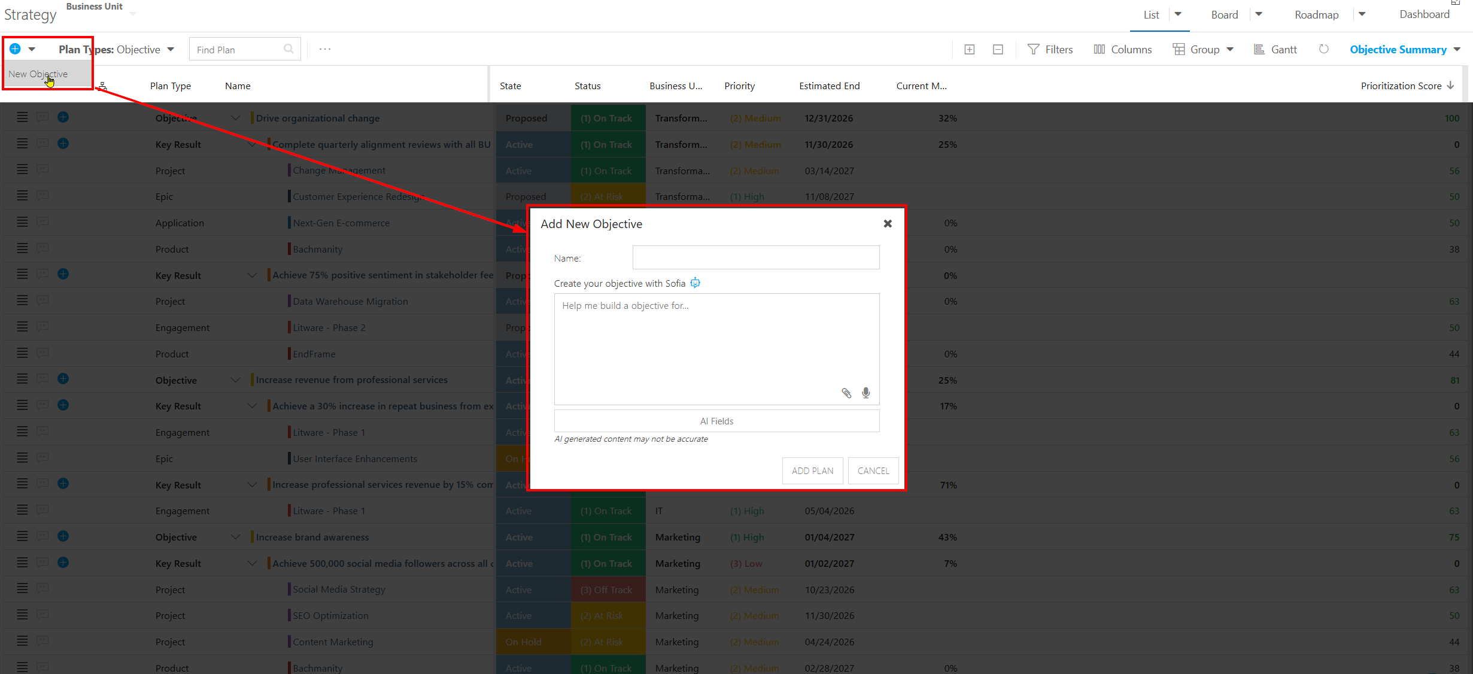Click the attachment paperclip icon
This screenshot has width=1473, height=674.
point(846,393)
